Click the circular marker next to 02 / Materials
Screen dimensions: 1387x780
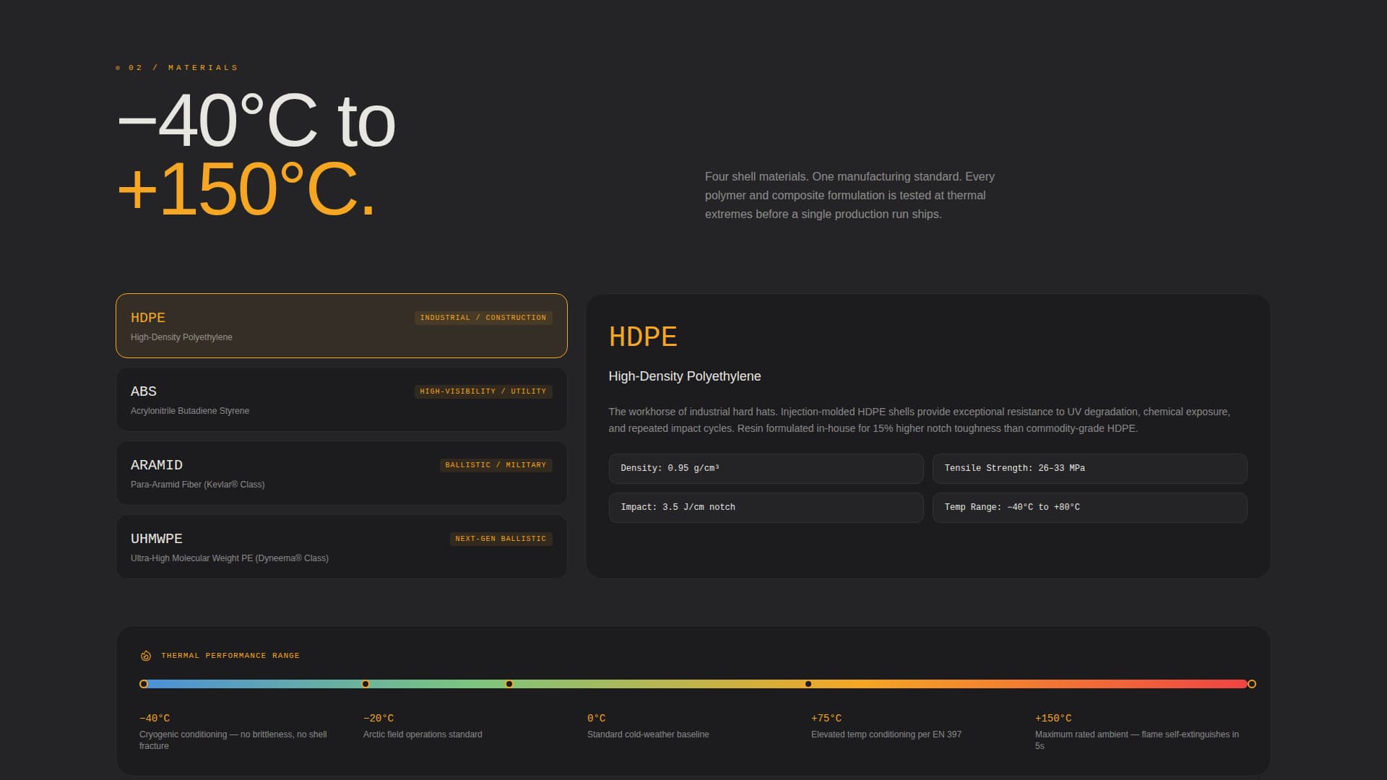point(118,66)
